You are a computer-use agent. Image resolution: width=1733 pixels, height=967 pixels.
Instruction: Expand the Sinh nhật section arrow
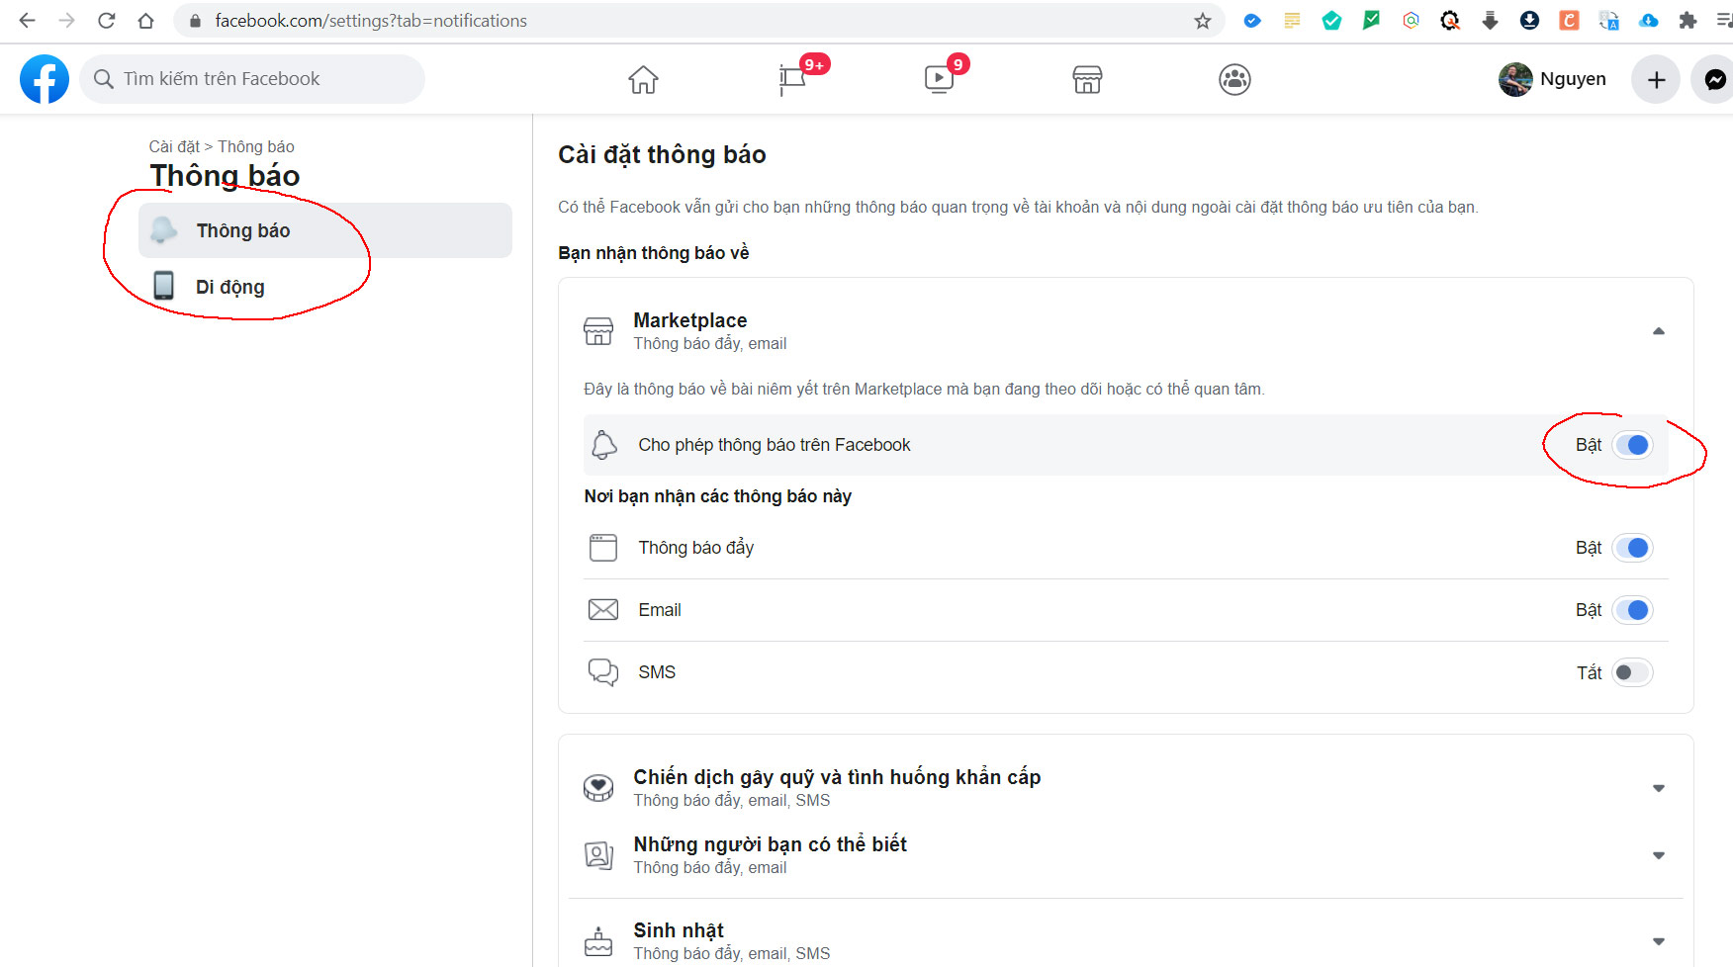click(x=1659, y=941)
